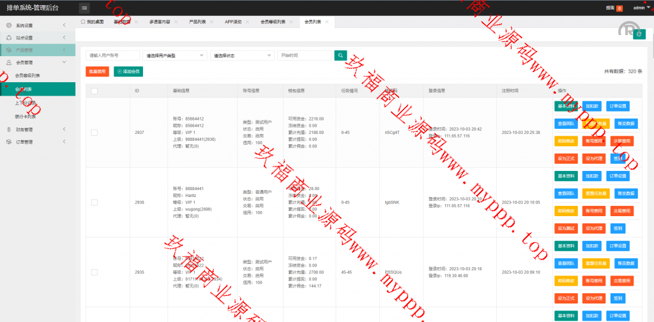Click the 财务管理 dollar icon in sidebar
The width and height of the screenshot is (654, 322).
click(8, 129)
